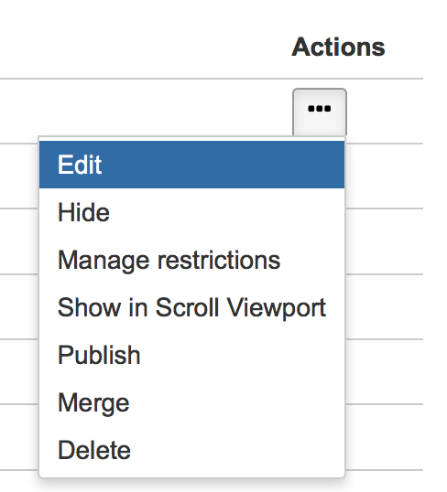447x492 pixels.
Task: Choose Hide in the dropdown menu
Action: (x=191, y=212)
